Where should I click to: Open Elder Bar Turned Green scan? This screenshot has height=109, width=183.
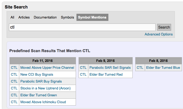(x=38, y=95)
